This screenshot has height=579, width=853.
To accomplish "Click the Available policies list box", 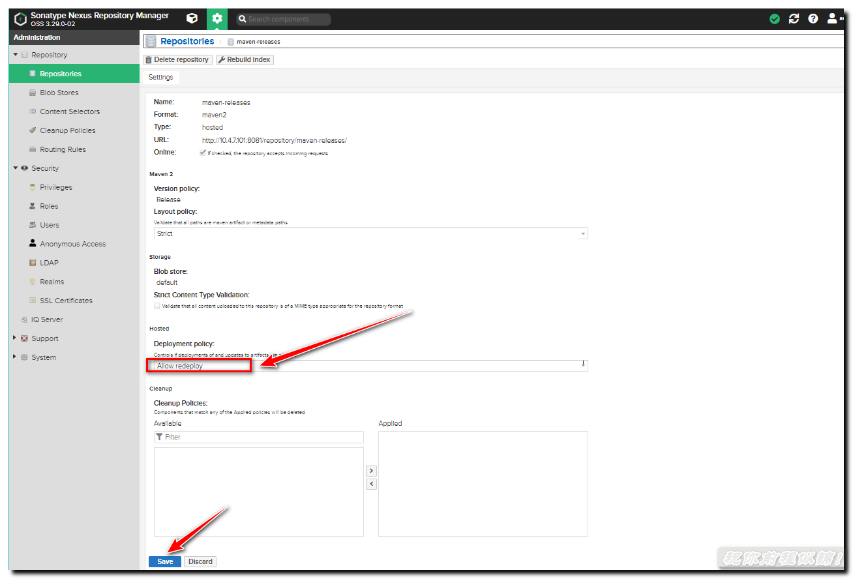I will click(x=259, y=492).
